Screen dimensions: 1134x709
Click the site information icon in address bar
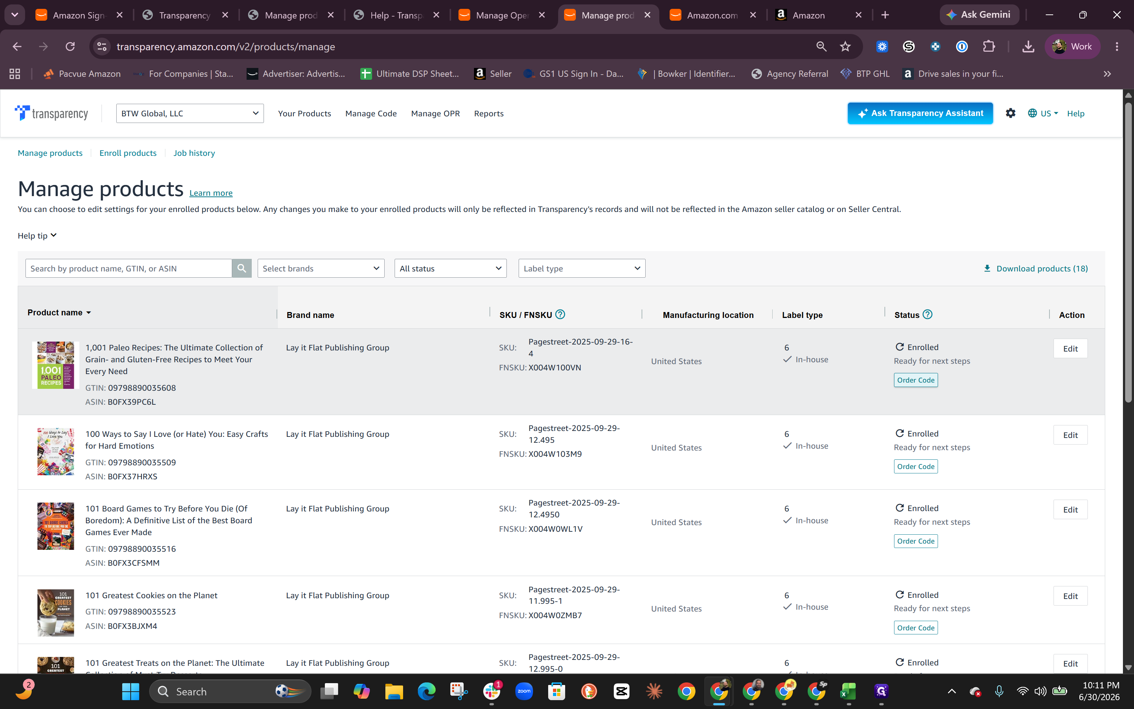[102, 47]
